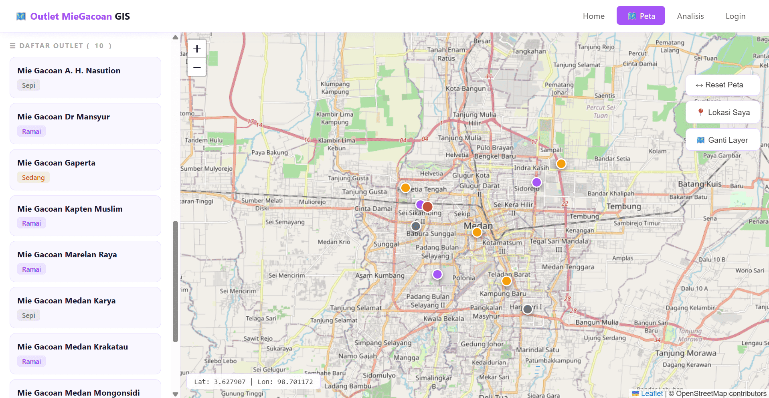769x398 pixels.
Task: Zoom out on the map
Action: coord(197,67)
